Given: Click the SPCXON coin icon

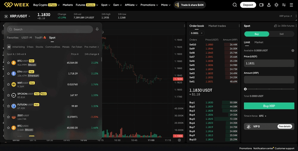Looking at the screenshot, I should pyautogui.click(x=14, y=95).
